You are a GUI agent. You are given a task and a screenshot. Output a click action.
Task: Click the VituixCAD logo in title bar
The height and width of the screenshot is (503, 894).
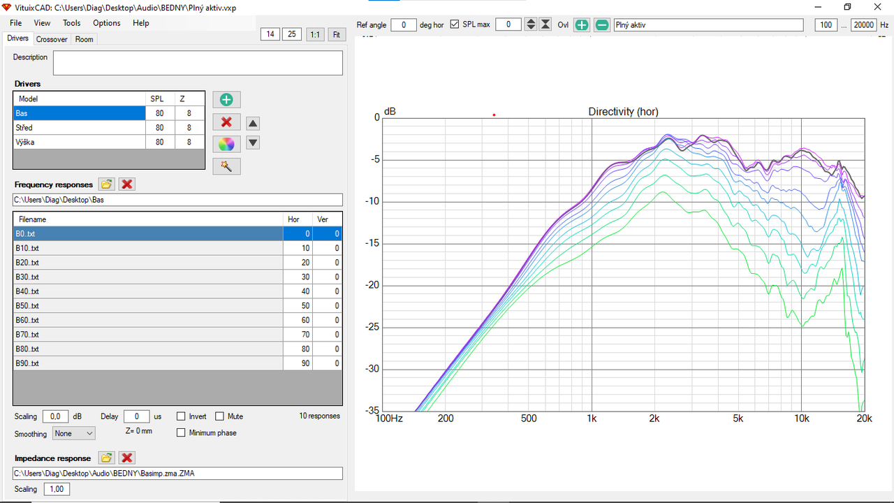[x=7, y=6]
